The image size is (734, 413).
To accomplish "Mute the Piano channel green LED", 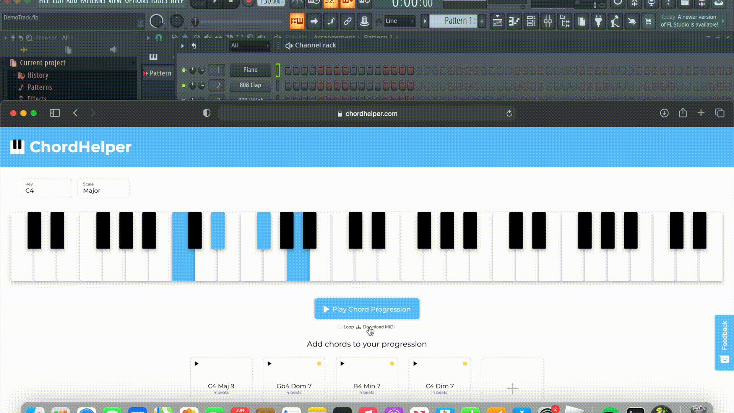I will (x=184, y=70).
